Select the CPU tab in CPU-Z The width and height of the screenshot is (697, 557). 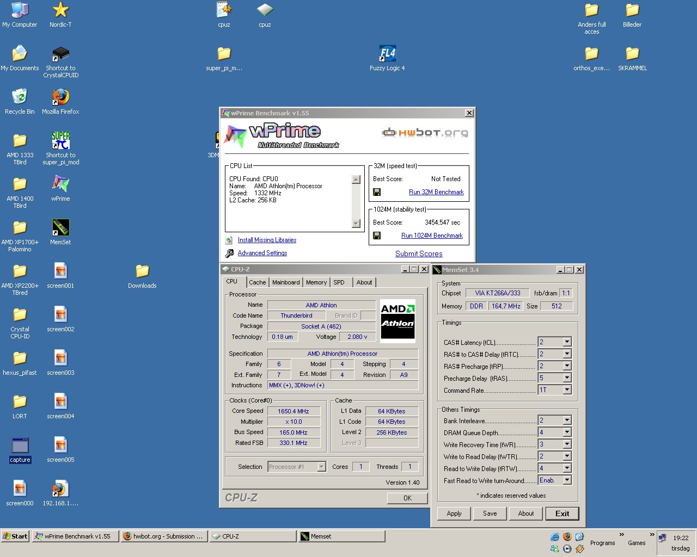[233, 282]
